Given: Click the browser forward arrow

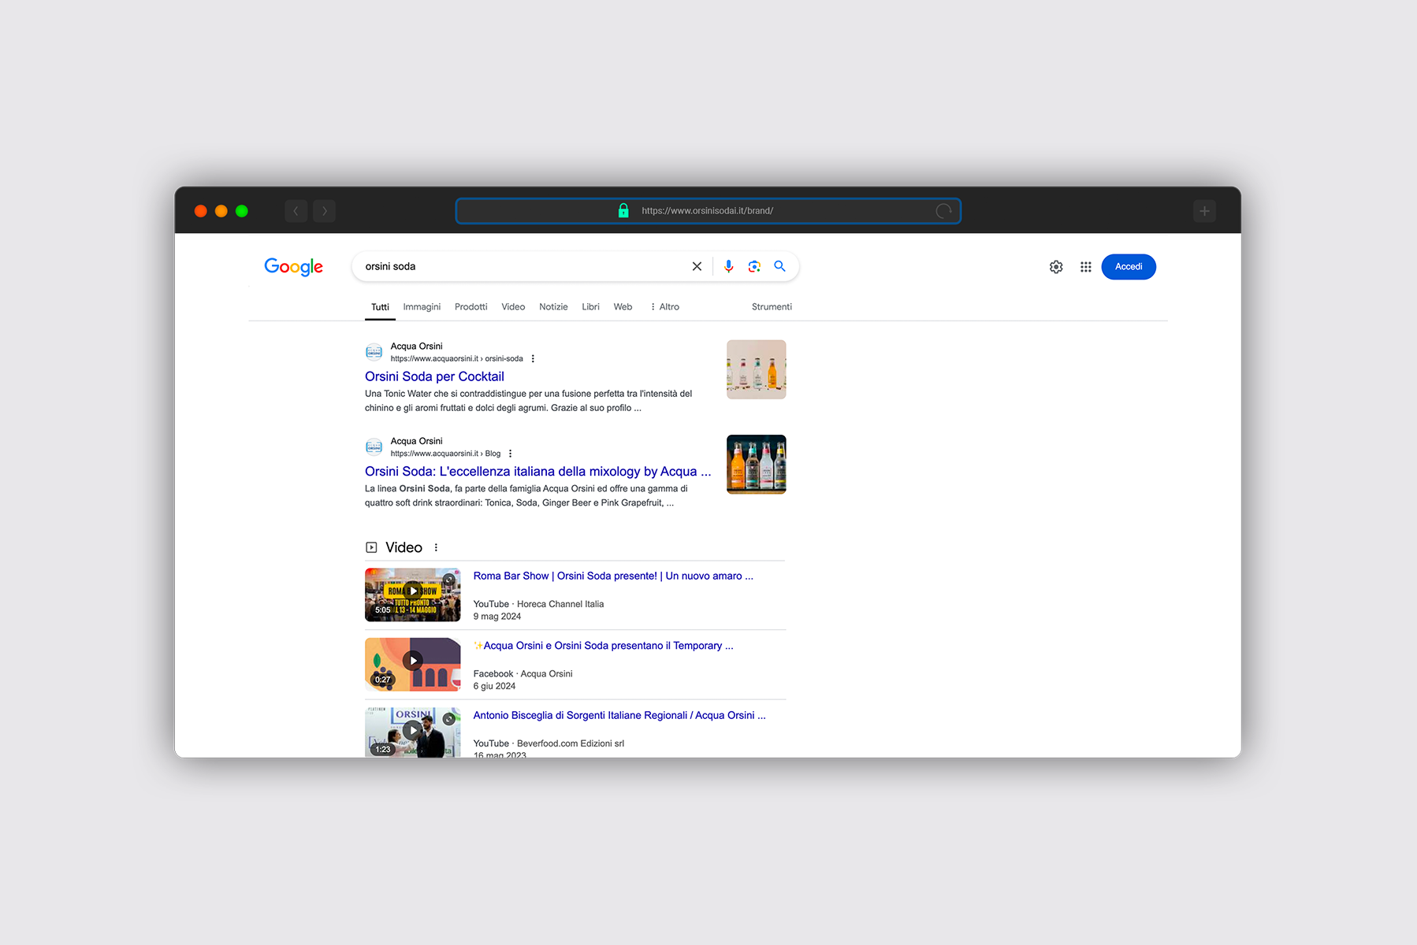Looking at the screenshot, I should [324, 211].
